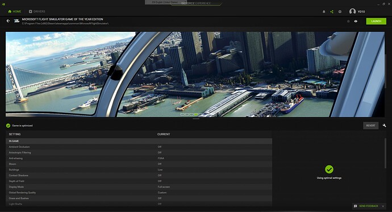
Task: Collapse the screenshot panel divider handle
Action: point(196,119)
